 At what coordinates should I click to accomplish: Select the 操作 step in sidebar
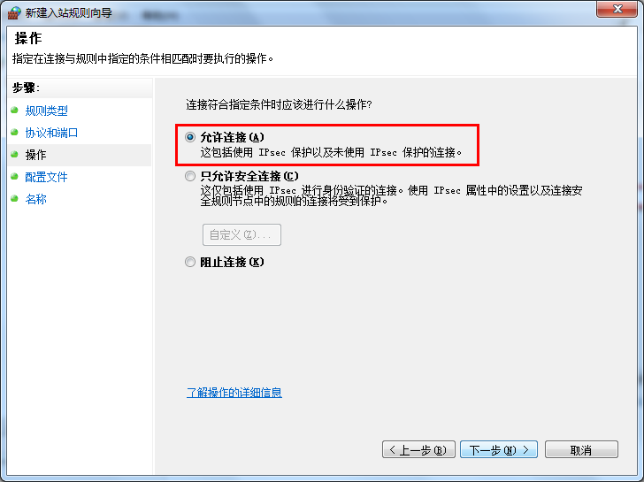coord(35,155)
